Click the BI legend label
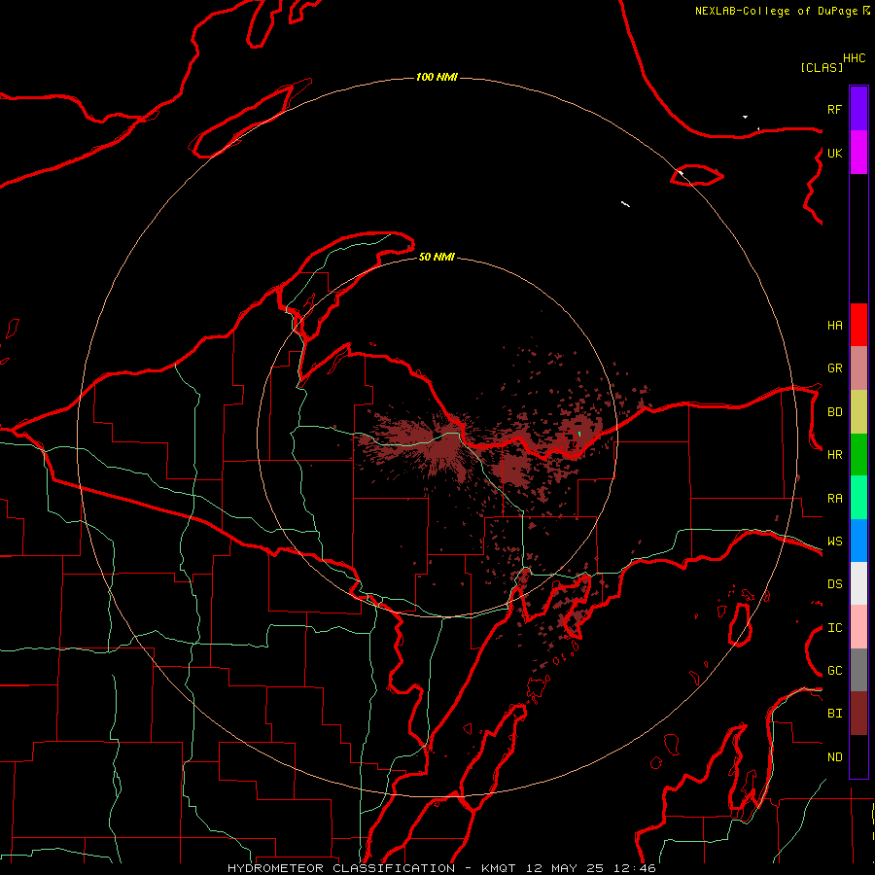 [834, 714]
